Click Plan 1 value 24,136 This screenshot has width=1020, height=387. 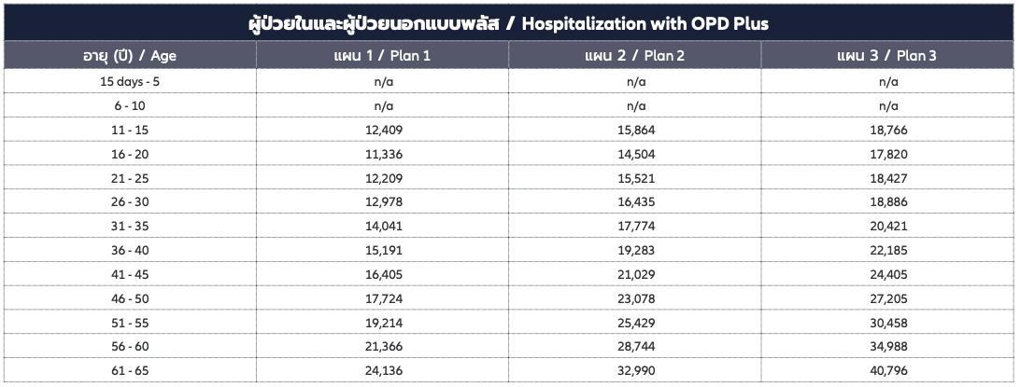pos(384,371)
